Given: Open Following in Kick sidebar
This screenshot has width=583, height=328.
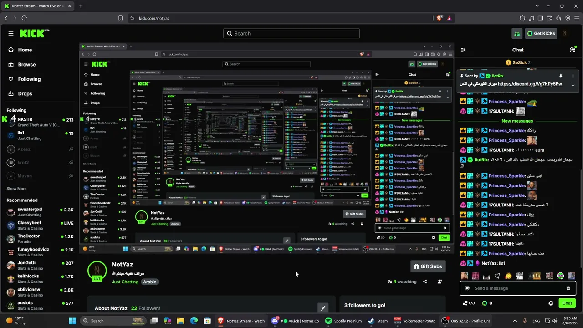Looking at the screenshot, I should point(25,79).
